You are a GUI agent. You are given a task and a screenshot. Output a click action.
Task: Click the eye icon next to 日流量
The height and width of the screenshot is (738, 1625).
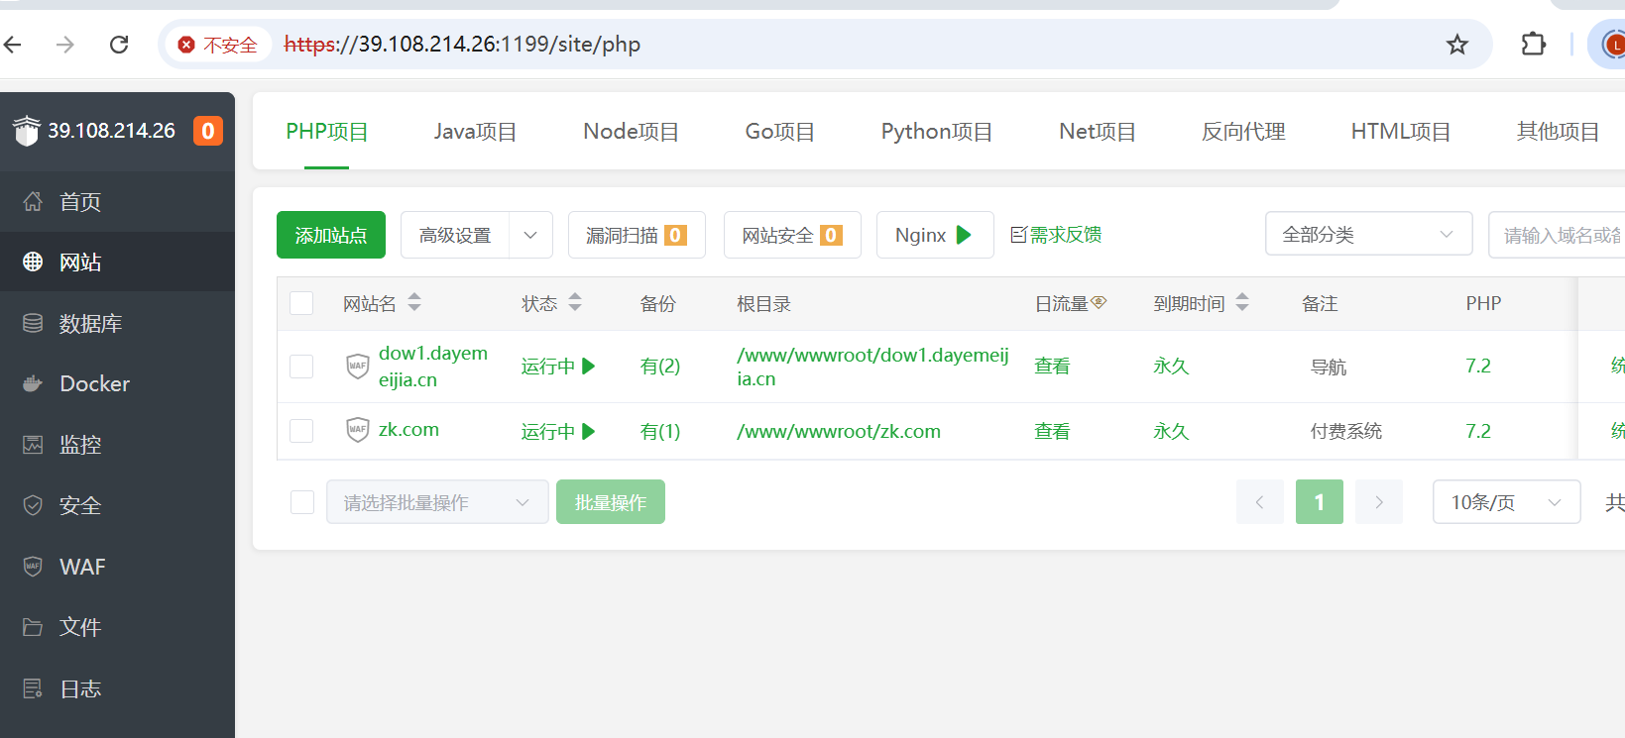pyautogui.click(x=1099, y=302)
